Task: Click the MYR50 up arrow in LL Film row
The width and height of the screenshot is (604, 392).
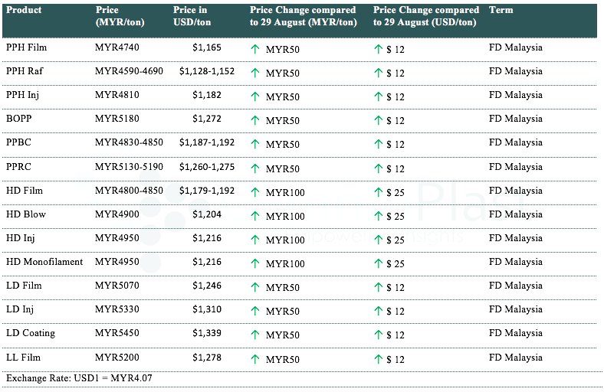Action: [255, 359]
